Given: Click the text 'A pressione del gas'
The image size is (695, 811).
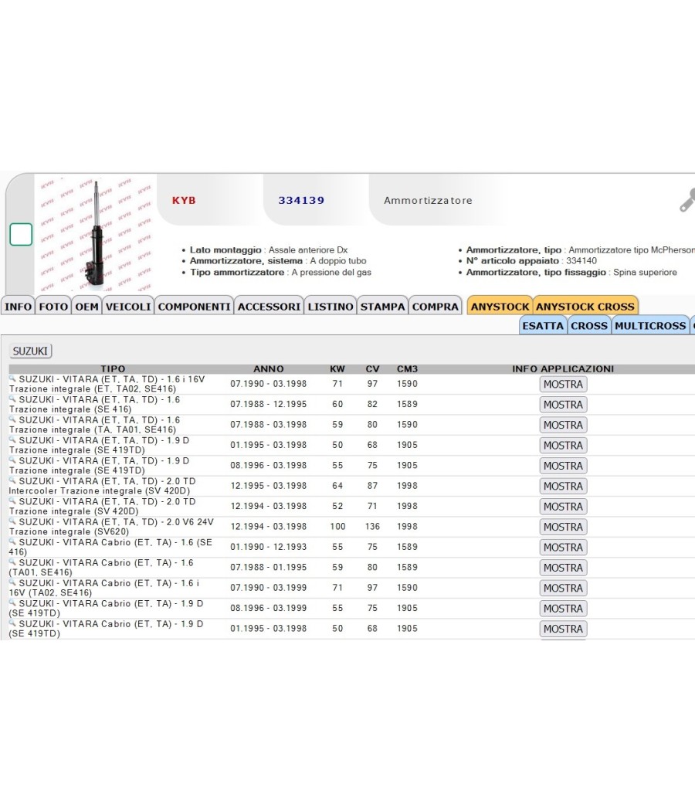Looking at the screenshot, I should 331,272.
